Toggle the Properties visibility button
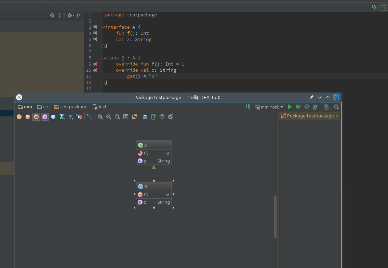388x268 pixels. tap(45, 117)
